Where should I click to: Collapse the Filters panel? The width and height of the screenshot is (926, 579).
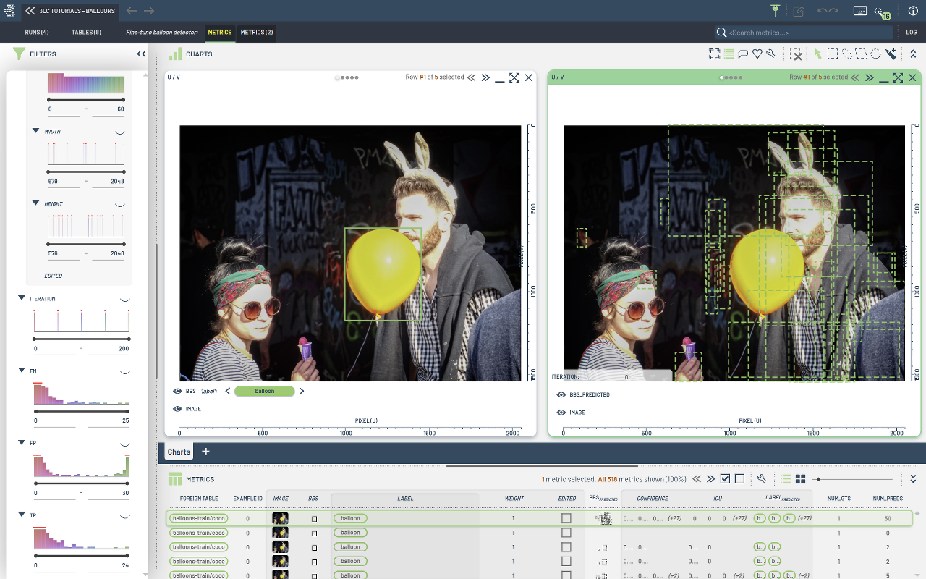coord(141,54)
